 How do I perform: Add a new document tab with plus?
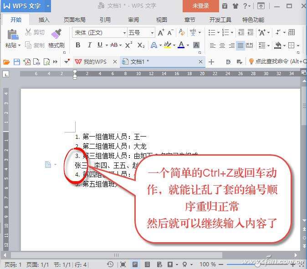[211, 62]
